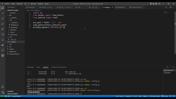
Task: Click the Go Live server button
Action: pos(164,96)
